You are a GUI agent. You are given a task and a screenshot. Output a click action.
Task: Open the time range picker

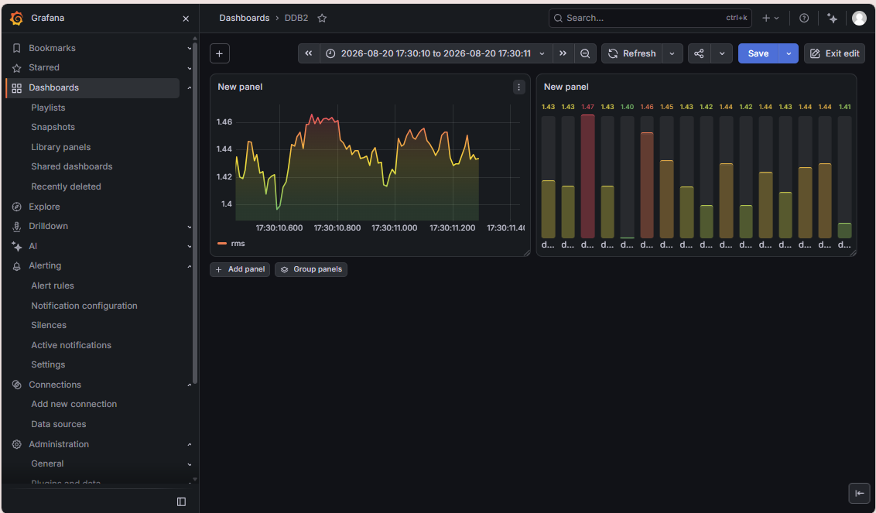436,53
